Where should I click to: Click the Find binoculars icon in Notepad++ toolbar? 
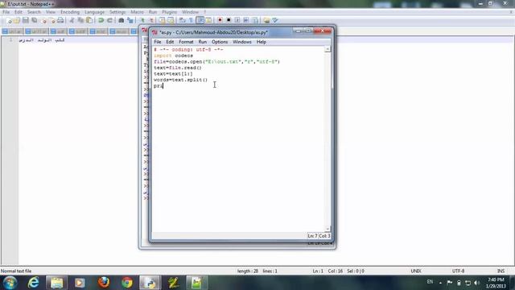122,20
